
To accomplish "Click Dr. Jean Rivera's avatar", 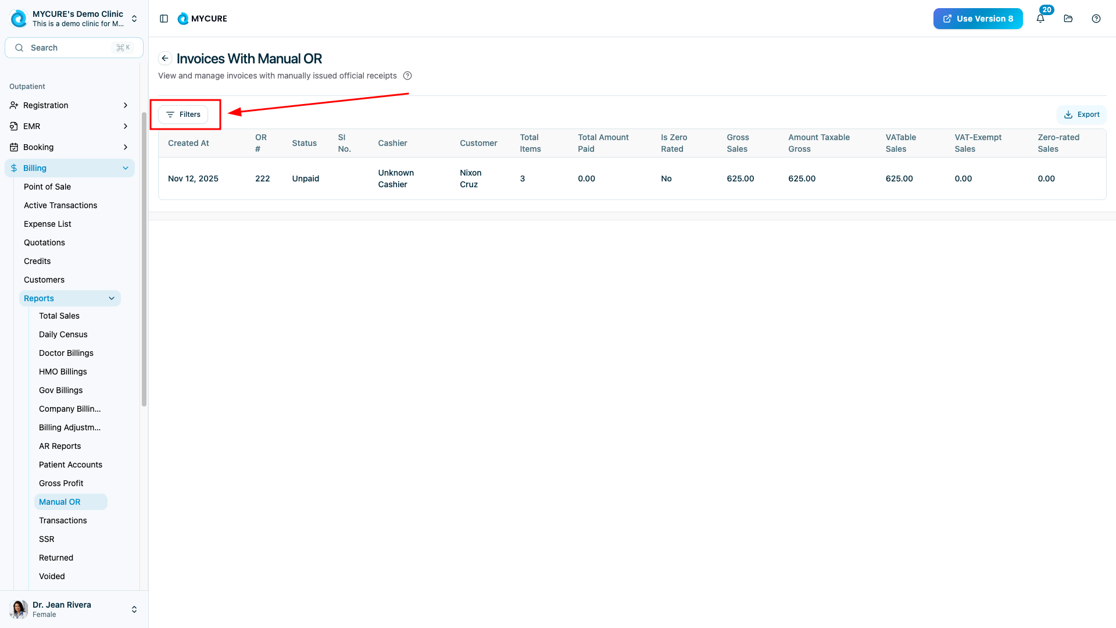I will (19, 609).
